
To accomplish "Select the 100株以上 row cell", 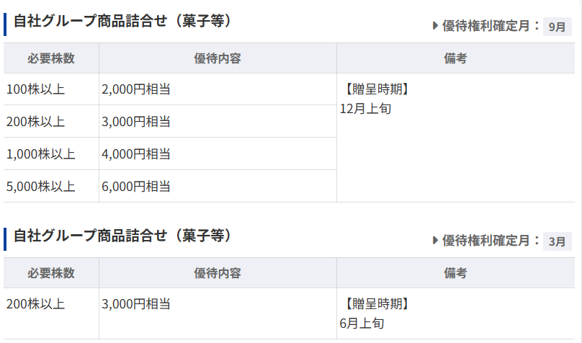I will pyautogui.click(x=35, y=90).
